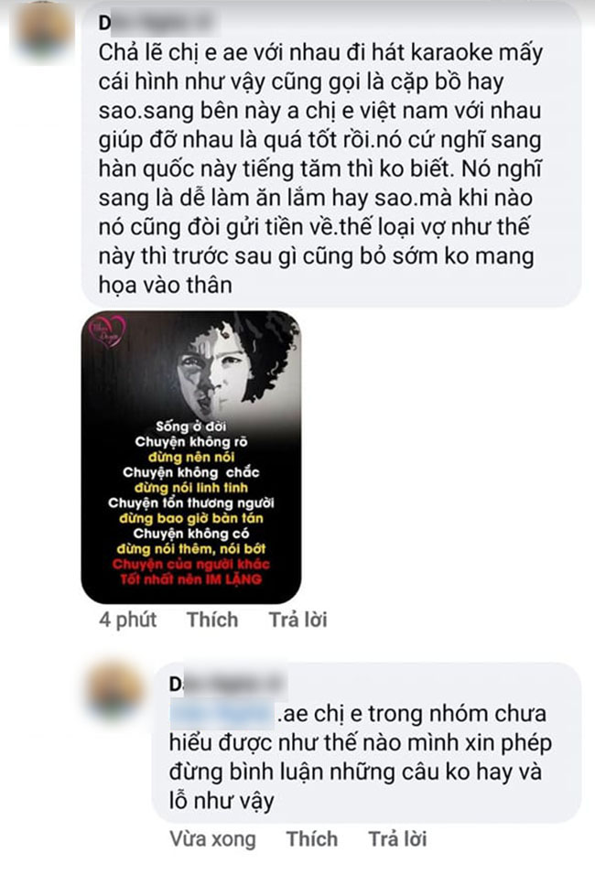Viewport: 595px width, 875px height.
Task: Like the comment posted 4 phút ago
Action: pos(212,620)
